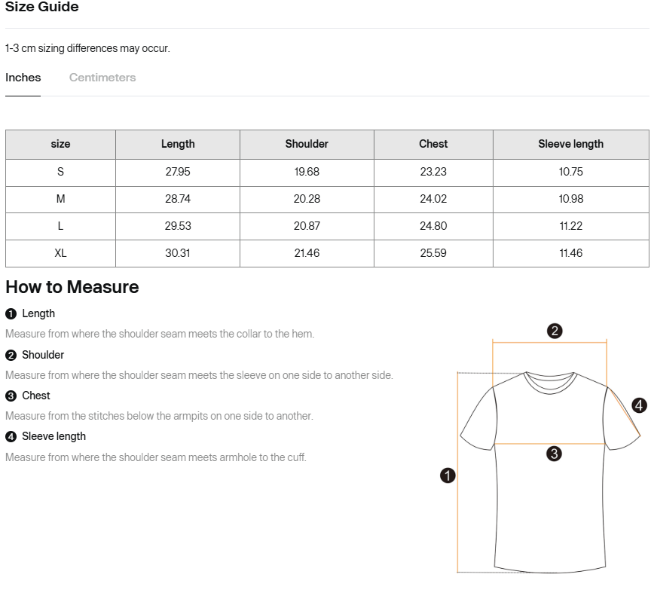The image size is (654, 605).
Task: Click the t-shirt measurement diagram
Action: pyautogui.click(x=550, y=451)
